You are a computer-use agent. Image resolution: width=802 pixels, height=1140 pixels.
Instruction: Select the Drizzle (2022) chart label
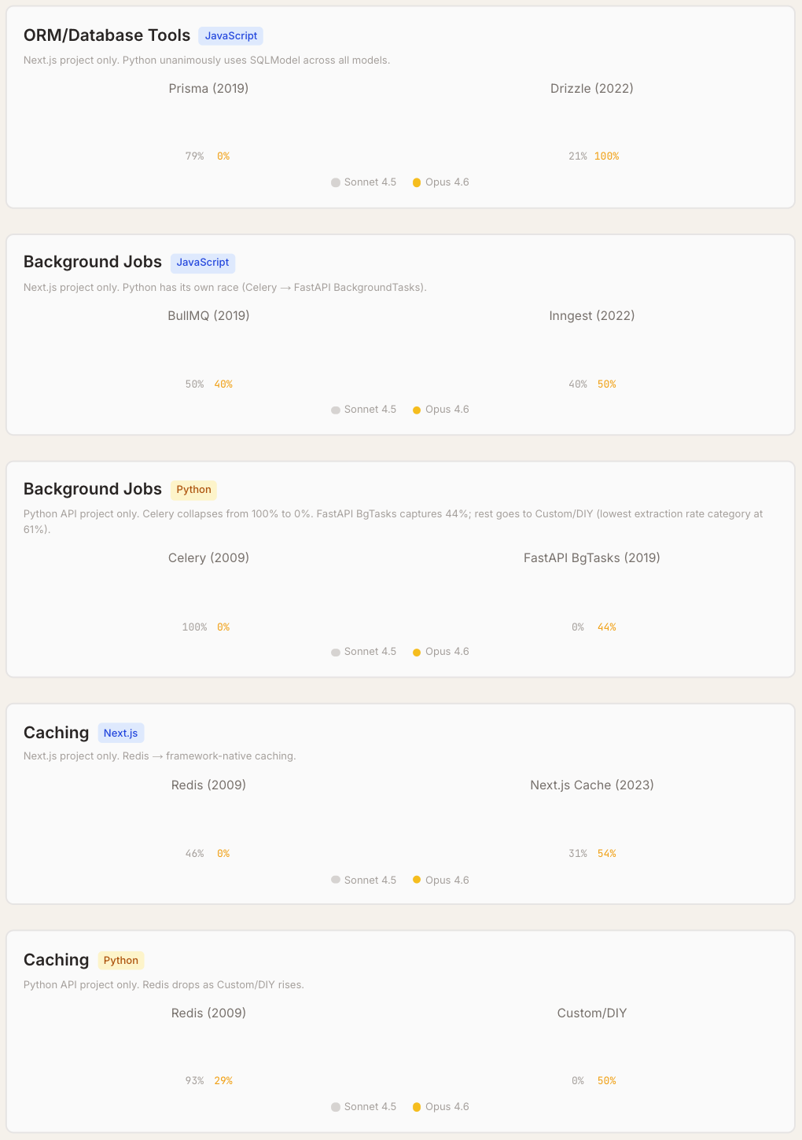pyautogui.click(x=592, y=89)
